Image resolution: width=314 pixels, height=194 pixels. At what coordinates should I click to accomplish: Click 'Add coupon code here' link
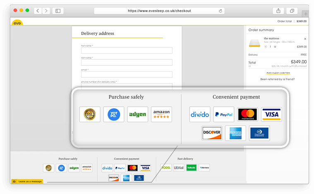coord(278,73)
